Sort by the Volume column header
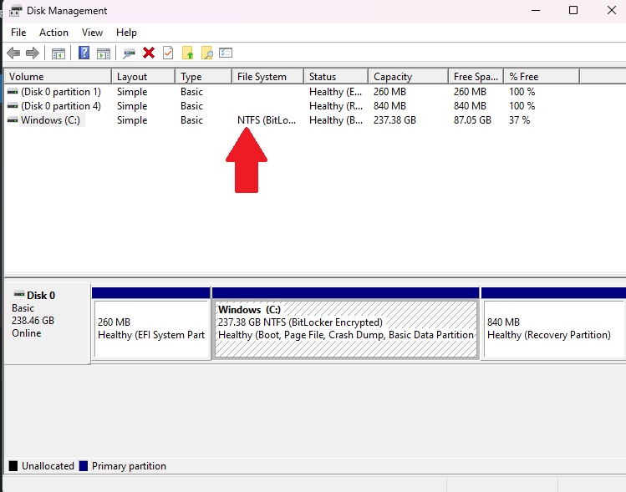Image resolution: width=626 pixels, height=492 pixels. (58, 76)
